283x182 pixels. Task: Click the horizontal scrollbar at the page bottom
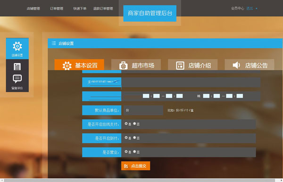tap(140, 181)
